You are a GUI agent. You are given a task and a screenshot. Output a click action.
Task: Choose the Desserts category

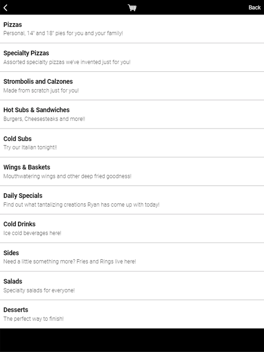coord(16,310)
